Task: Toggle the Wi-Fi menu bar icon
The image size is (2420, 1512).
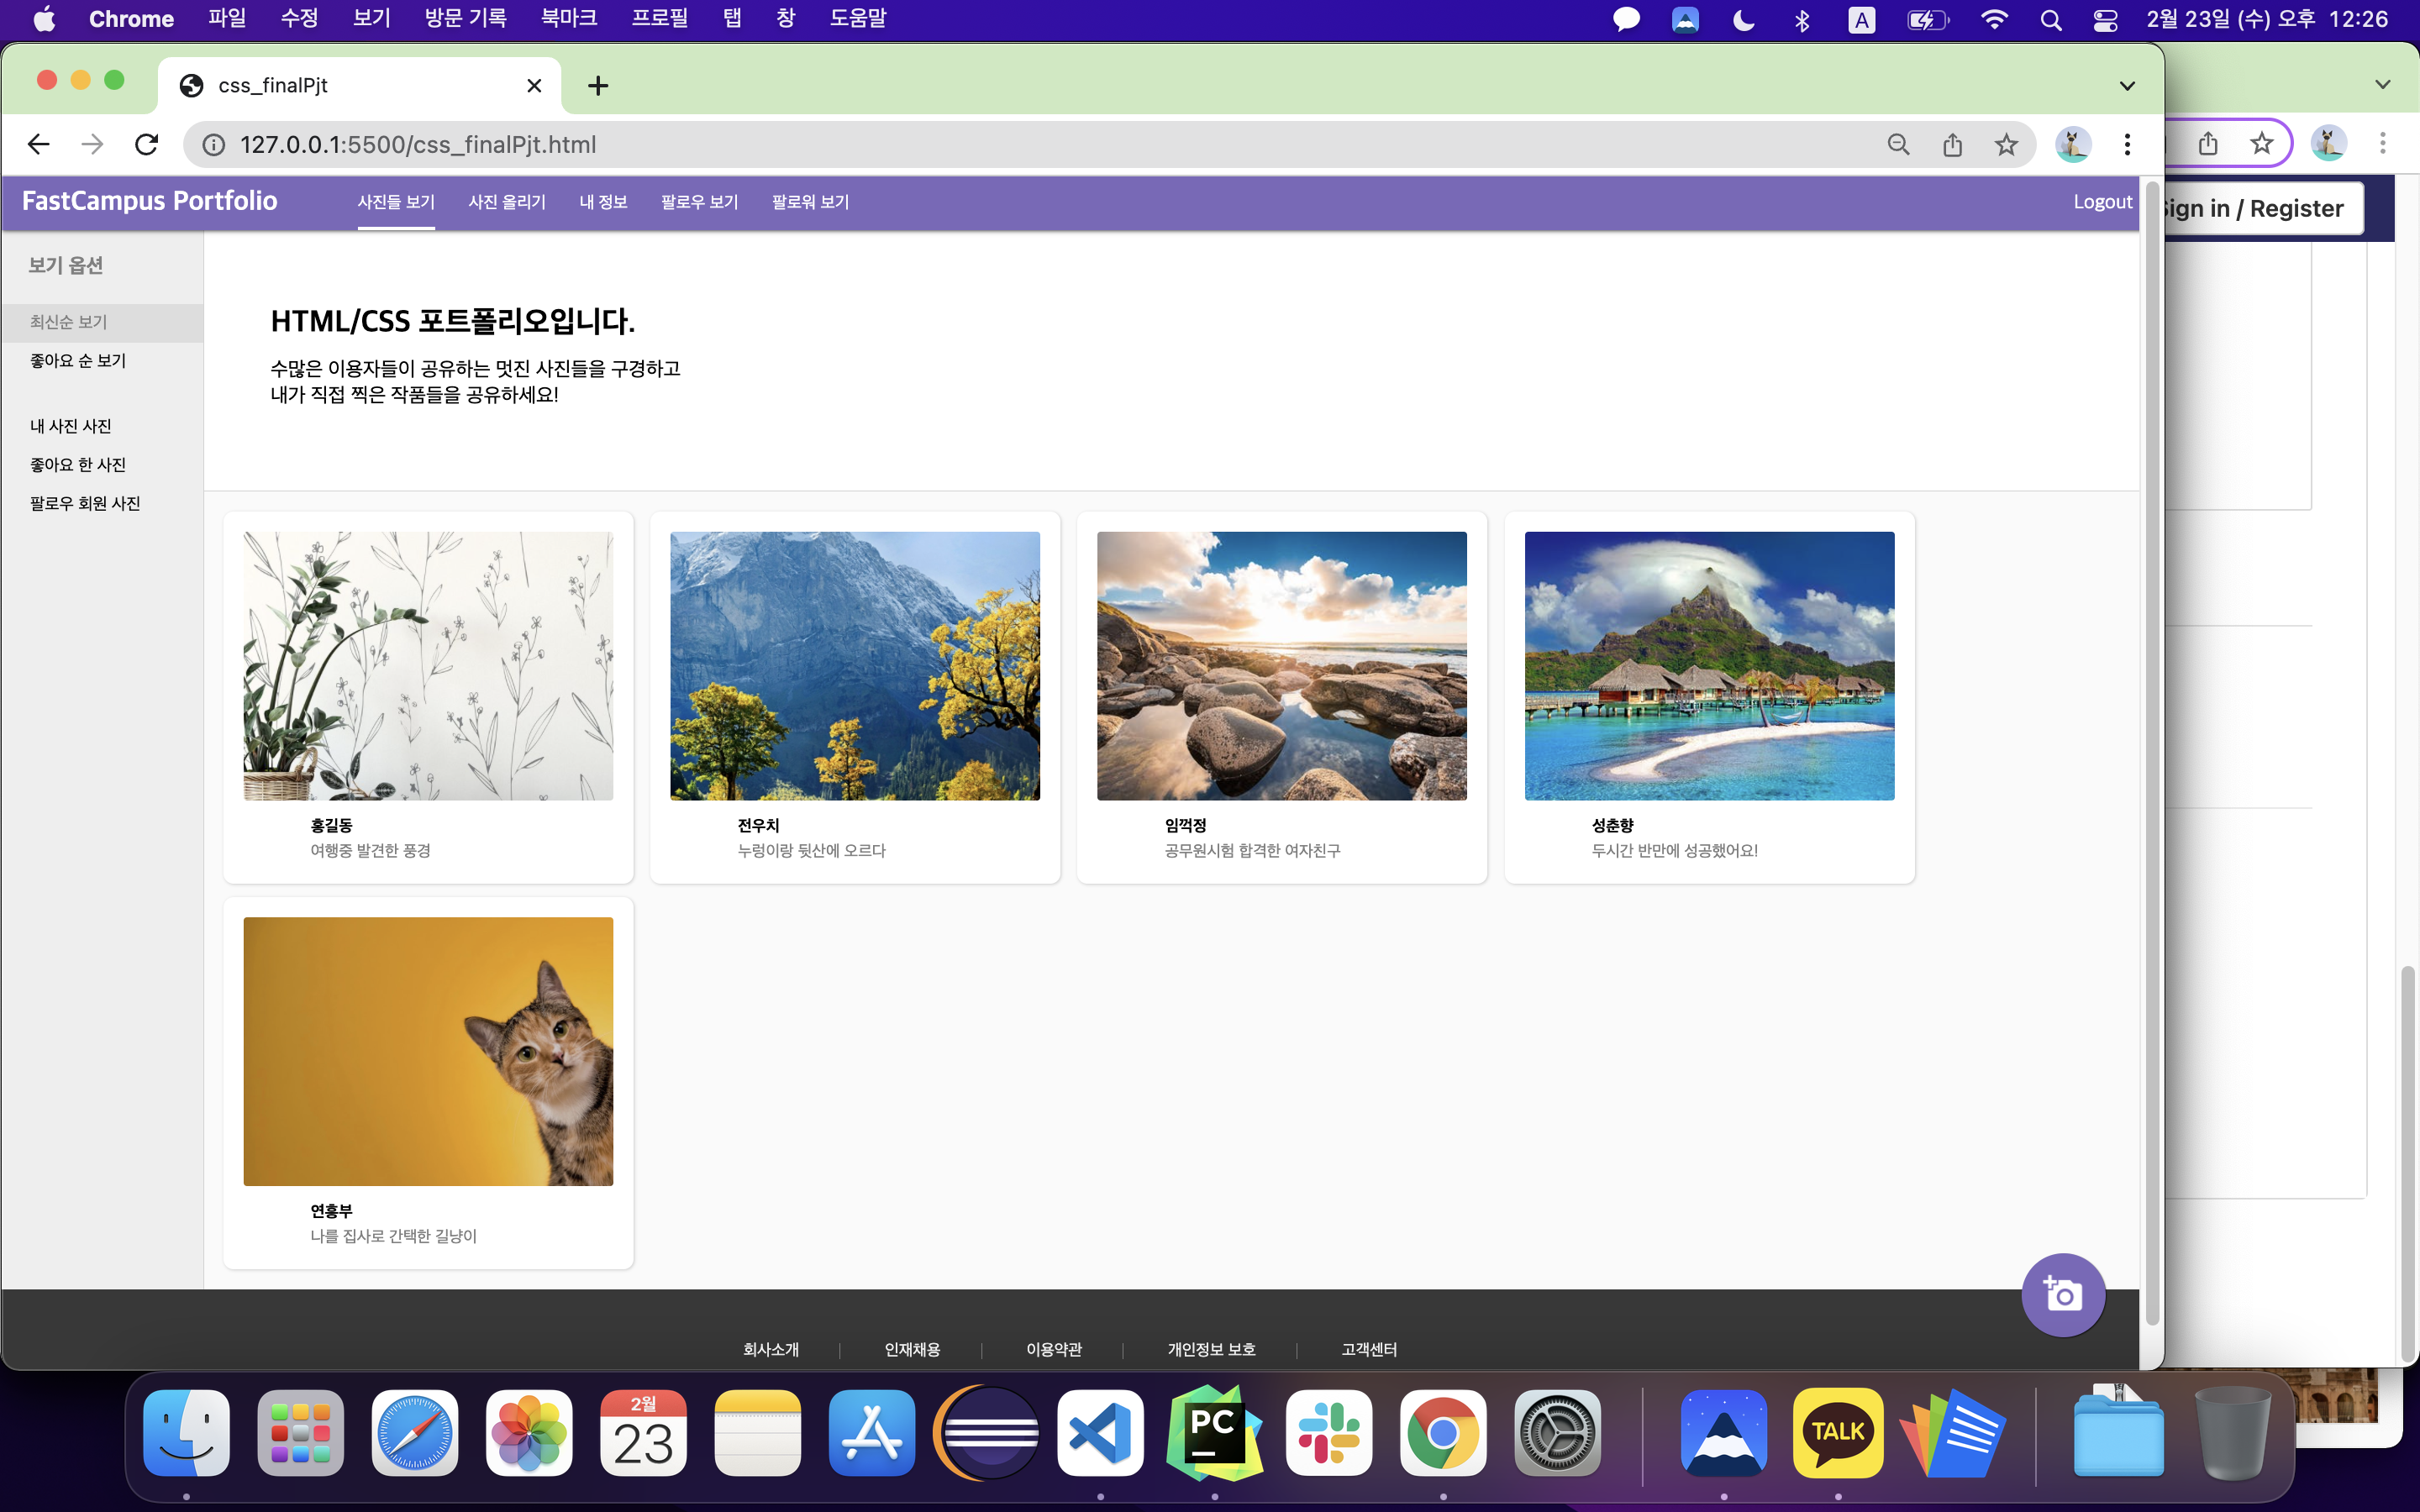Action: (1994, 19)
